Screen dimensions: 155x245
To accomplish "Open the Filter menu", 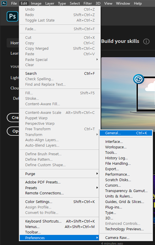I will click(87, 3).
